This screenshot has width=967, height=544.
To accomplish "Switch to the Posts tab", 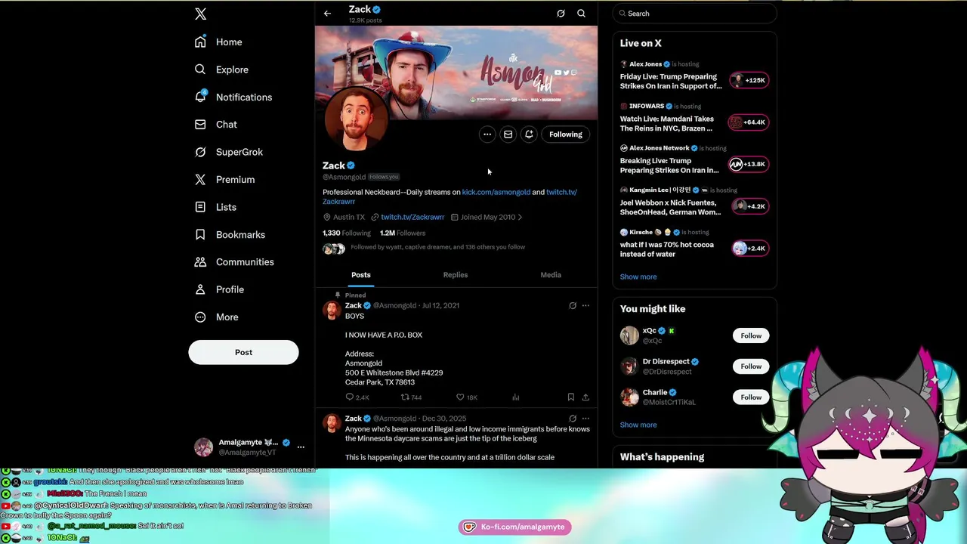I will click(x=361, y=275).
